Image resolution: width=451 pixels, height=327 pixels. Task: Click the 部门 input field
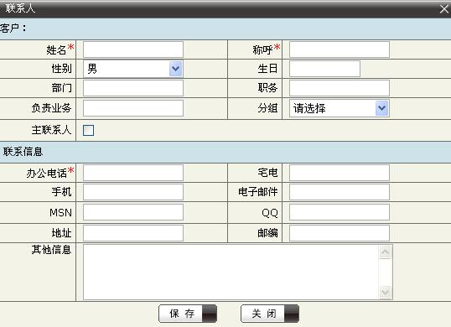[x=133, y=88]
